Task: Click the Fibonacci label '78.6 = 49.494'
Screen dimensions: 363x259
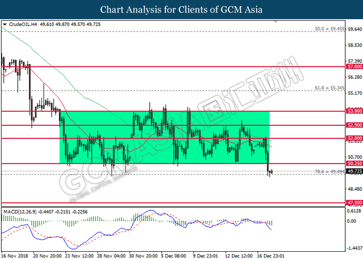Action: [330, 171]
